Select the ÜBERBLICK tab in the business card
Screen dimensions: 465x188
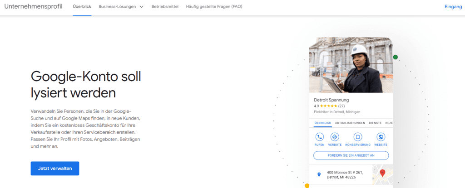point(323,123)
